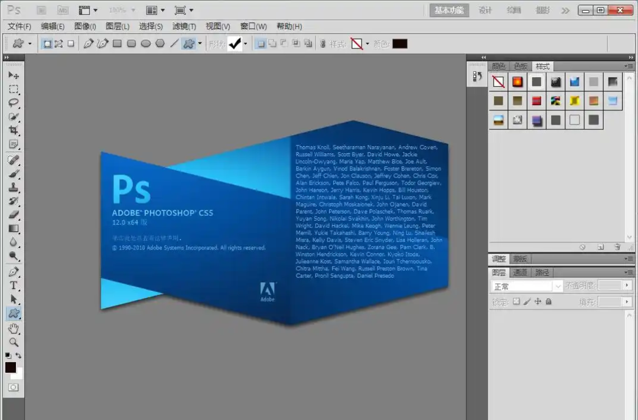Toggle Shape layers mode in options bar
This screenshot has height=420, width=638.
coord(47,44)
